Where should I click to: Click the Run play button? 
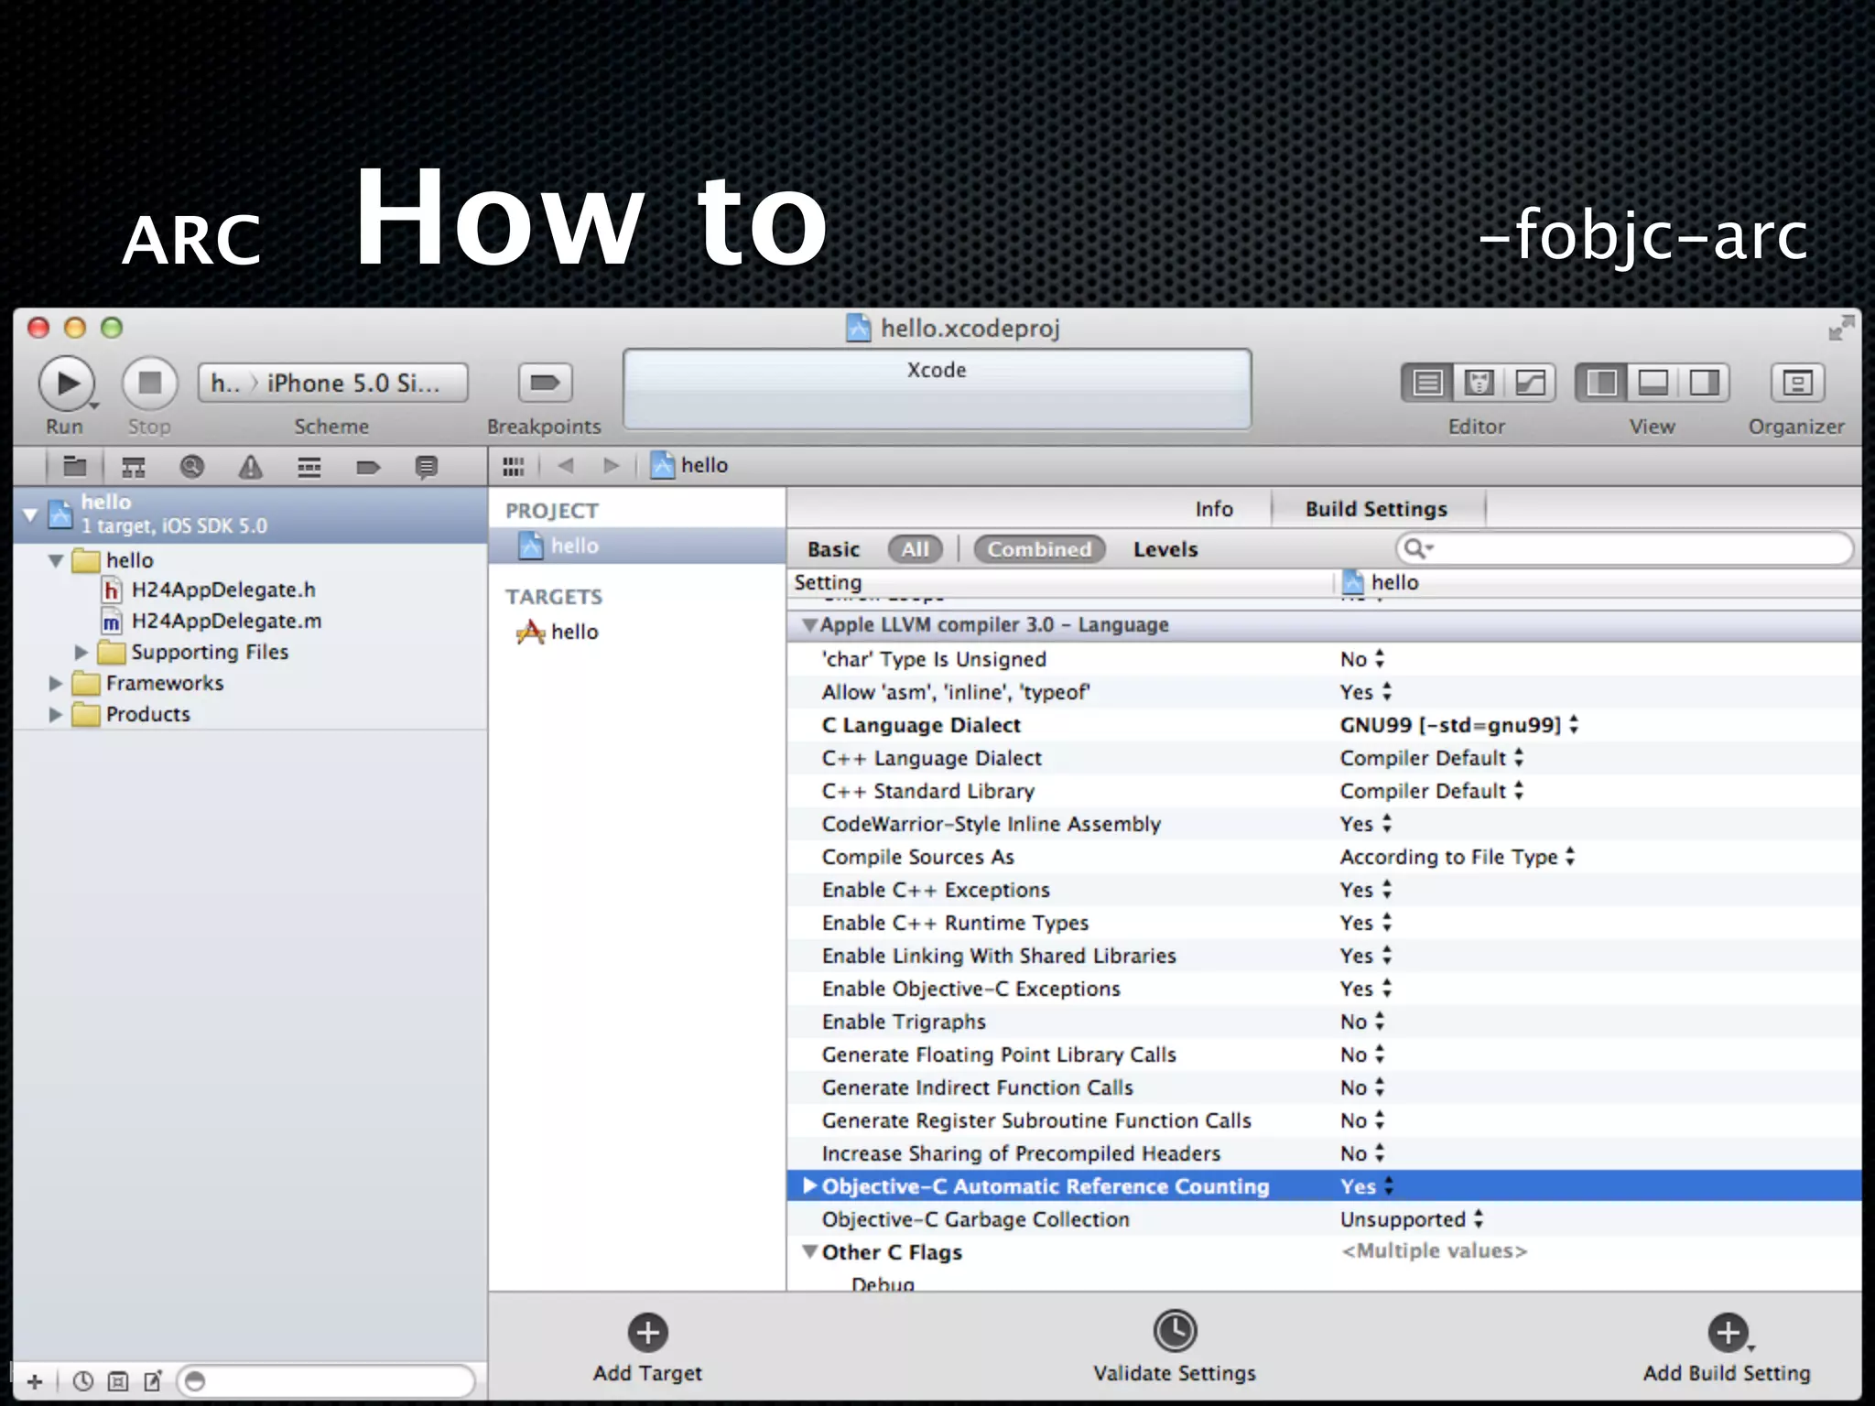66,383
